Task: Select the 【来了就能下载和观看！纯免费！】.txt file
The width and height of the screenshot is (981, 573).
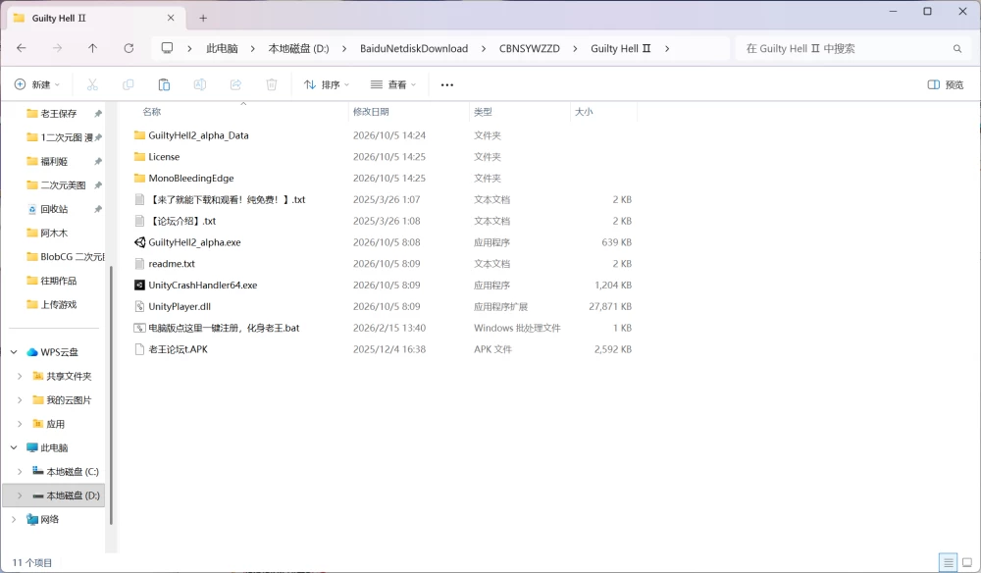Action: 228,199
